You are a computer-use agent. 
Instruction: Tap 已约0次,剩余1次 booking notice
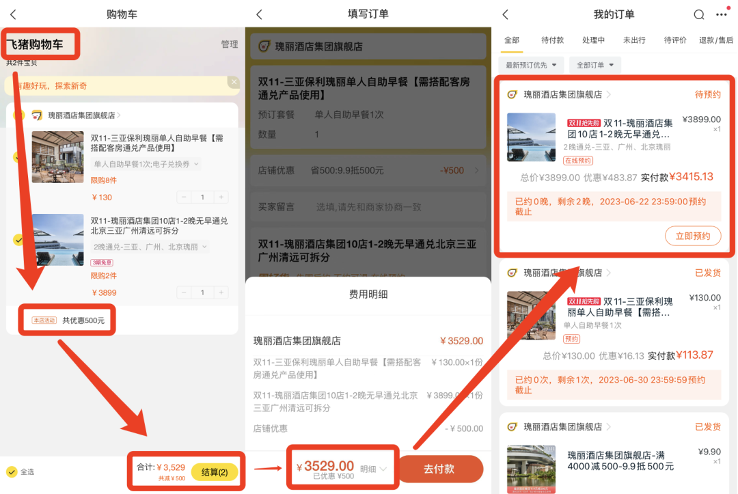(x=614, y=385)
